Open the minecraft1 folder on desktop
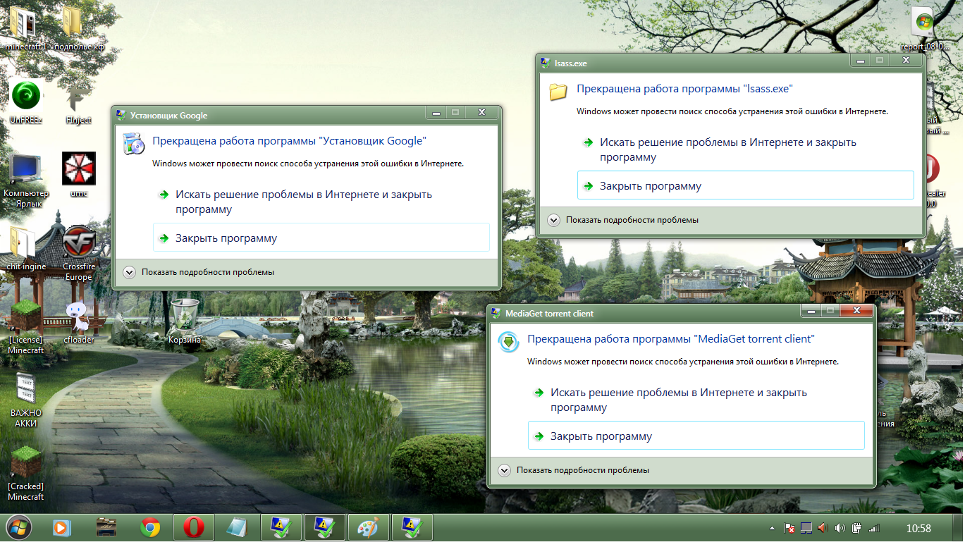Screen dimensions: 965x547 [x=25, y=28]
